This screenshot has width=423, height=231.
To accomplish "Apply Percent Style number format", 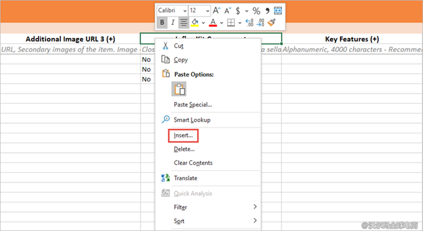I will click(x=256, y=11).
